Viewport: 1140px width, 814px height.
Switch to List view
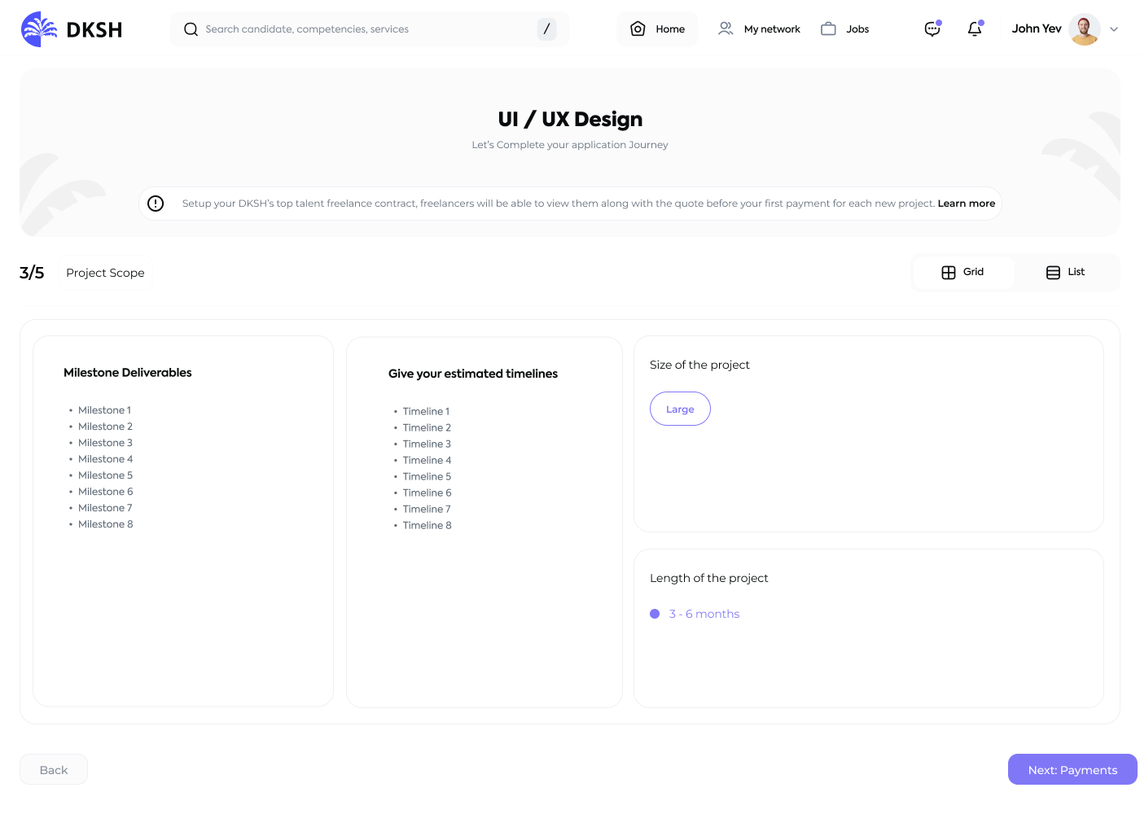point(1066,273)
